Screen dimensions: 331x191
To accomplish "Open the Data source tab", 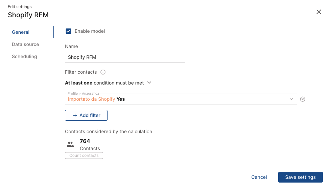I will (x=25, y=44).
